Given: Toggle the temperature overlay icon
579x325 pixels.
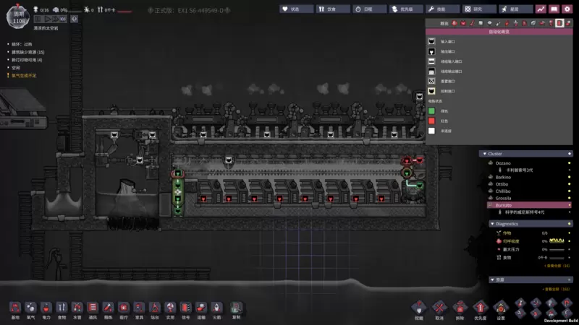Looking at the screenshot, I should (x=472, y=23).
